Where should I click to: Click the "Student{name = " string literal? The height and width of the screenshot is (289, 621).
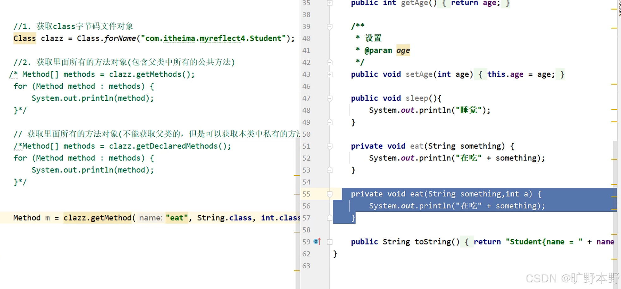tap(544, 242)
